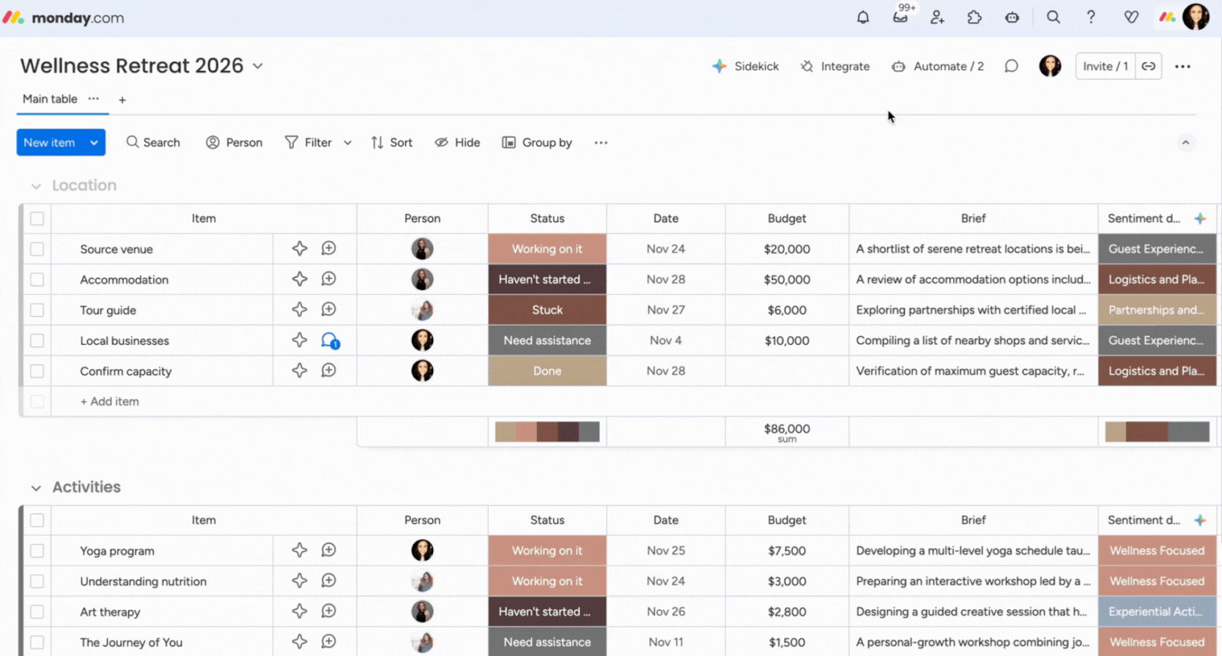
Task: Open updates bubble for Local businesses
Action: 330,340
